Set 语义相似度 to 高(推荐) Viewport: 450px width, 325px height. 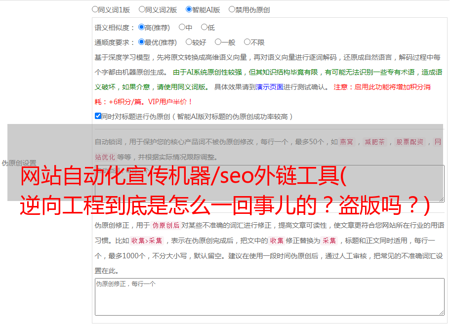click(x=141, y=27)
